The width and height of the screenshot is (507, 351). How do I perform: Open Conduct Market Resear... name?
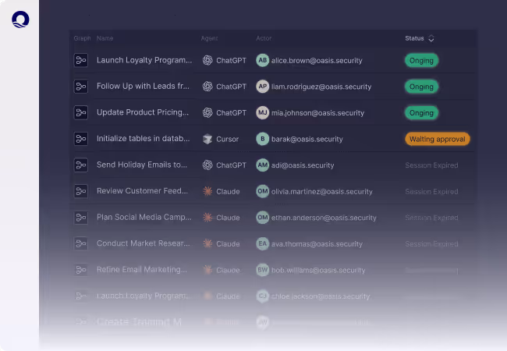coord(144,243)
